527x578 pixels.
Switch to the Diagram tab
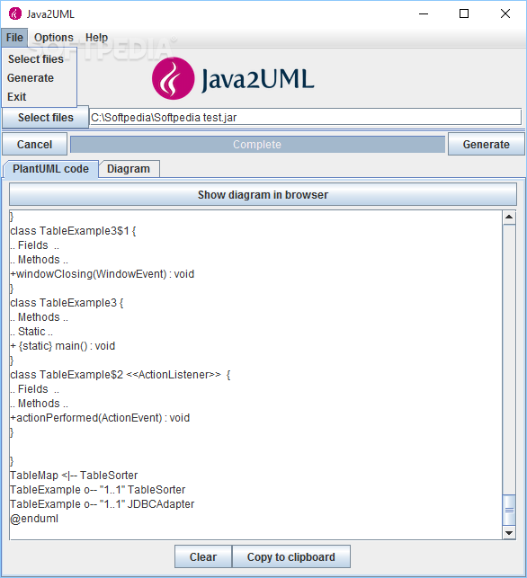pyautogui.click(x=129, y=169)
